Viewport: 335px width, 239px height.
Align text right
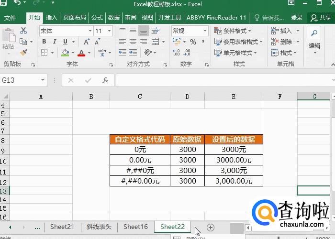144,42
